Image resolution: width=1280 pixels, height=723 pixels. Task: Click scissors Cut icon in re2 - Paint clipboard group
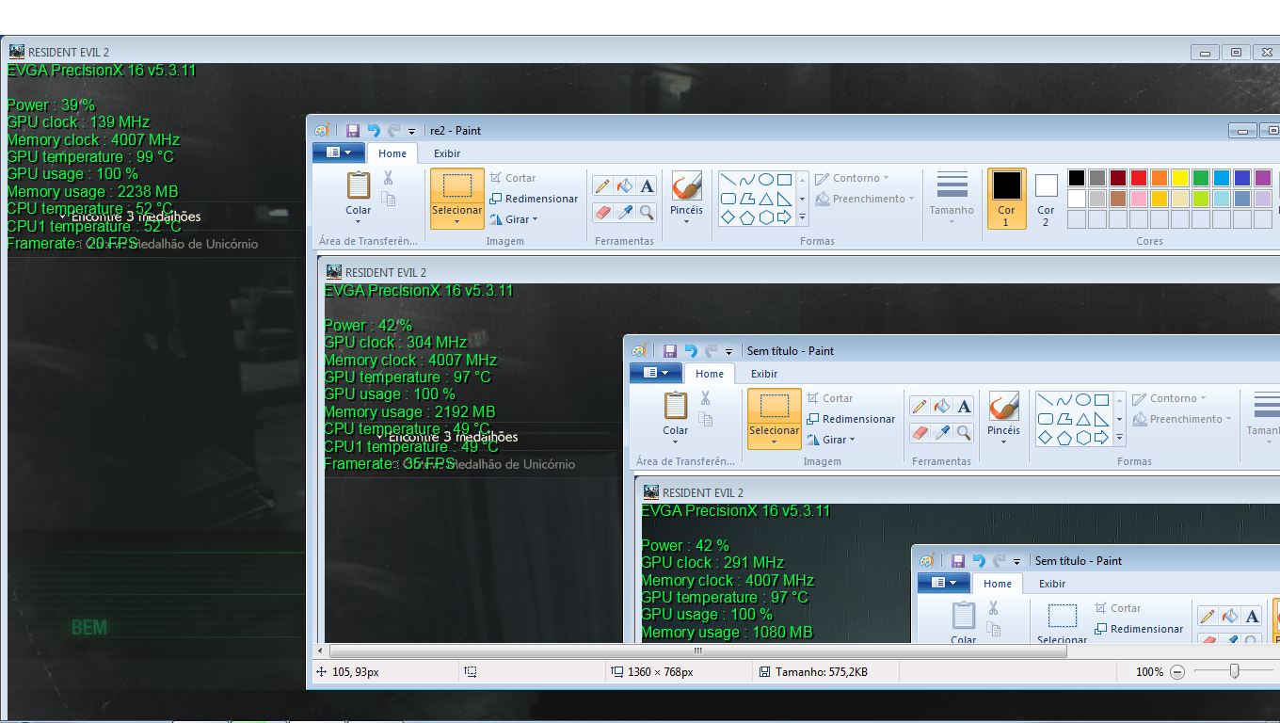click(x=388, y=178)
